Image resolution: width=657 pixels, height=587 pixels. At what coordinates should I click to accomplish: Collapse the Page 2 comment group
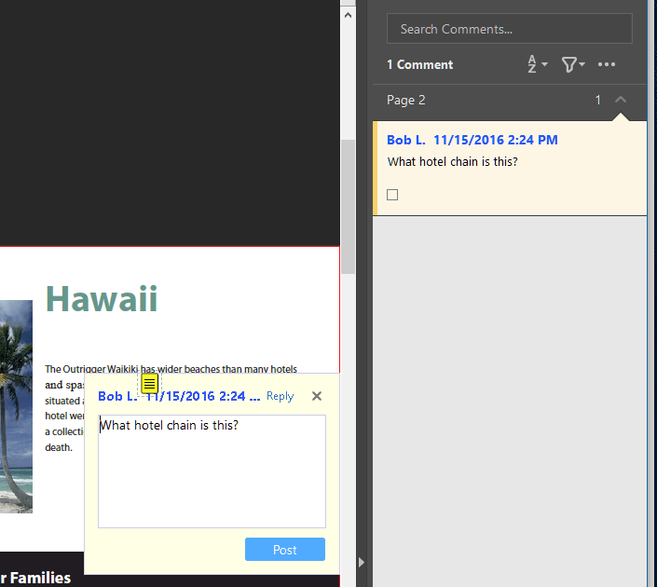click(x=621, y=100)
